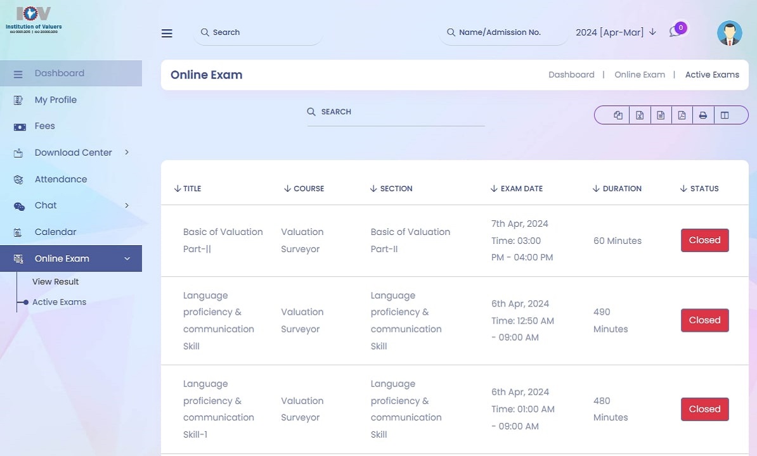Image resolution: width=757 pixels, height=456 pixels.
Task: Select the 'Online Exam' page heading
Action: [207, 75]
